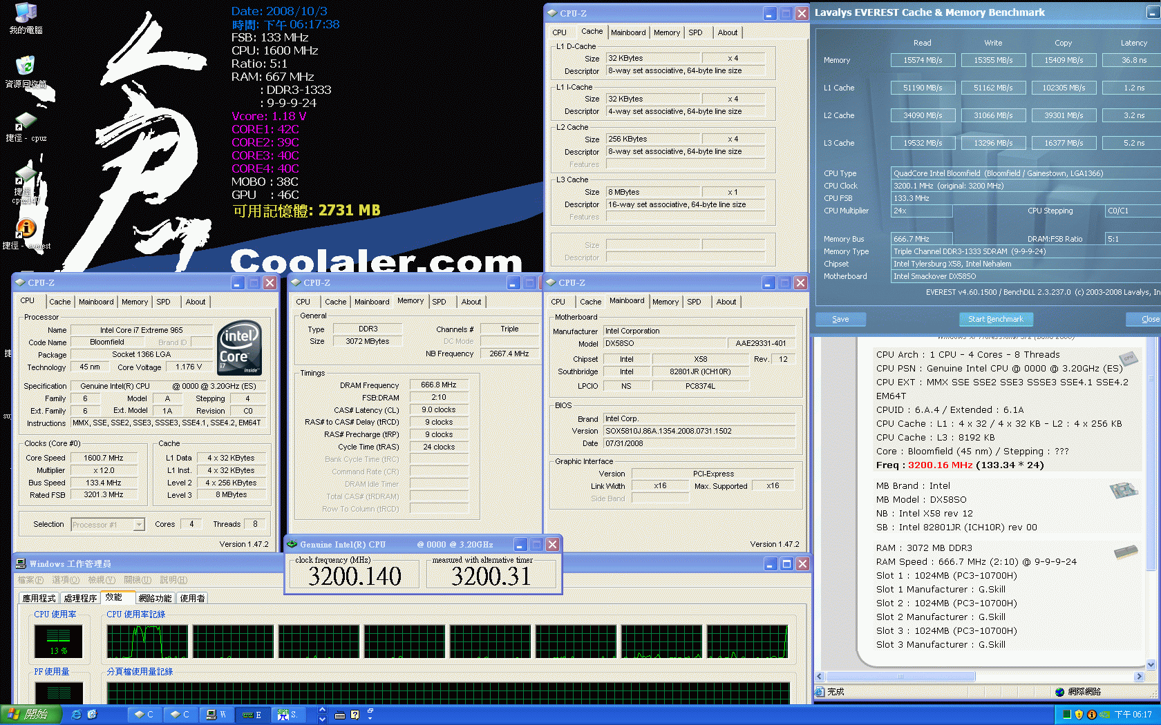Switch Task Manager to 網路功能 tab
This screenshot has width=1161, height=725.
[x=155, y=598]
